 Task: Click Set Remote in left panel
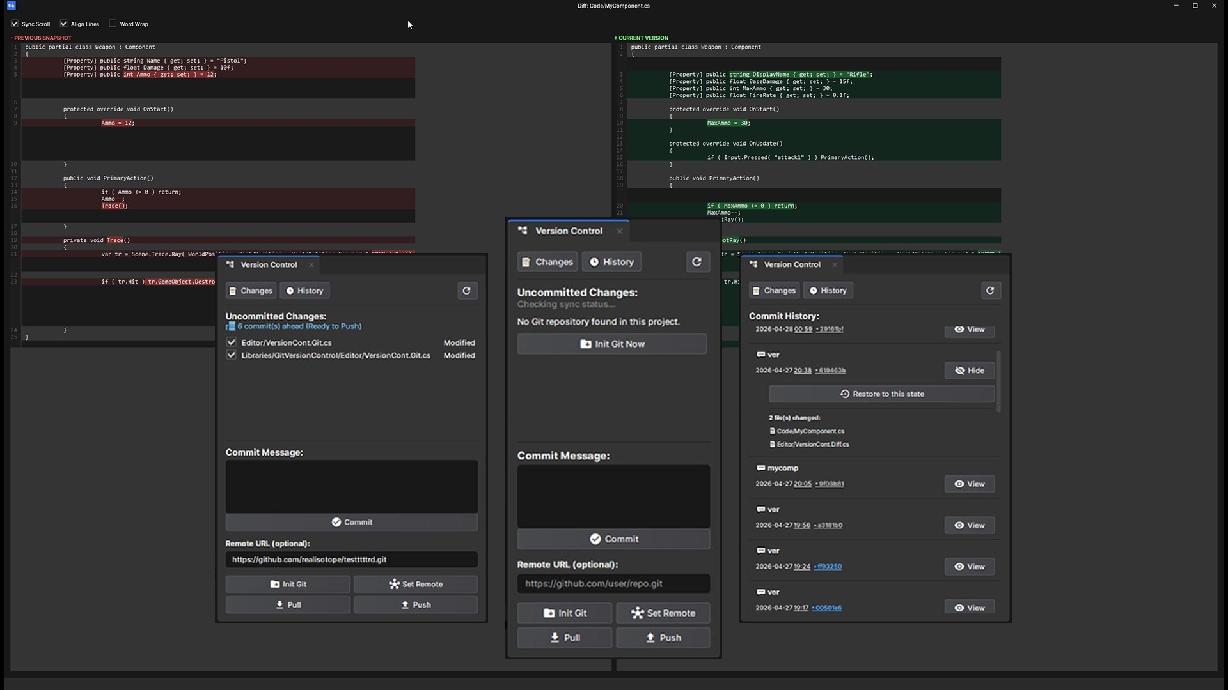point(416,584)
